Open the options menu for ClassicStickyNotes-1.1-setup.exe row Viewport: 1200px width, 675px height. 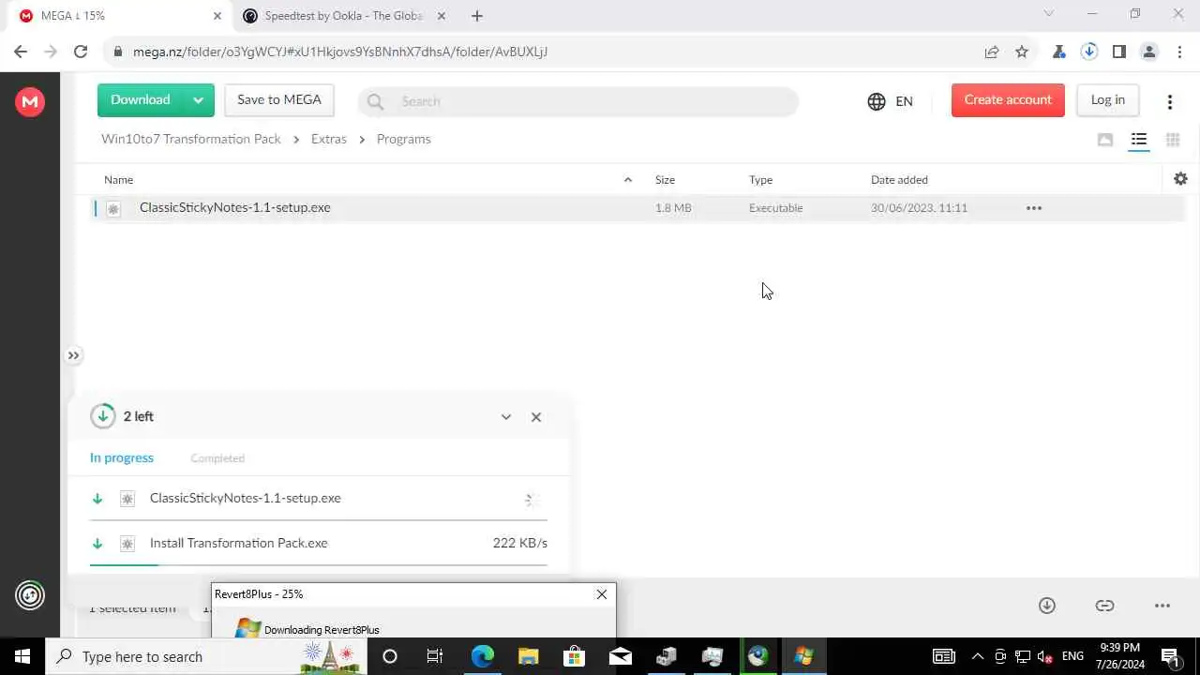coord(1034,208)
